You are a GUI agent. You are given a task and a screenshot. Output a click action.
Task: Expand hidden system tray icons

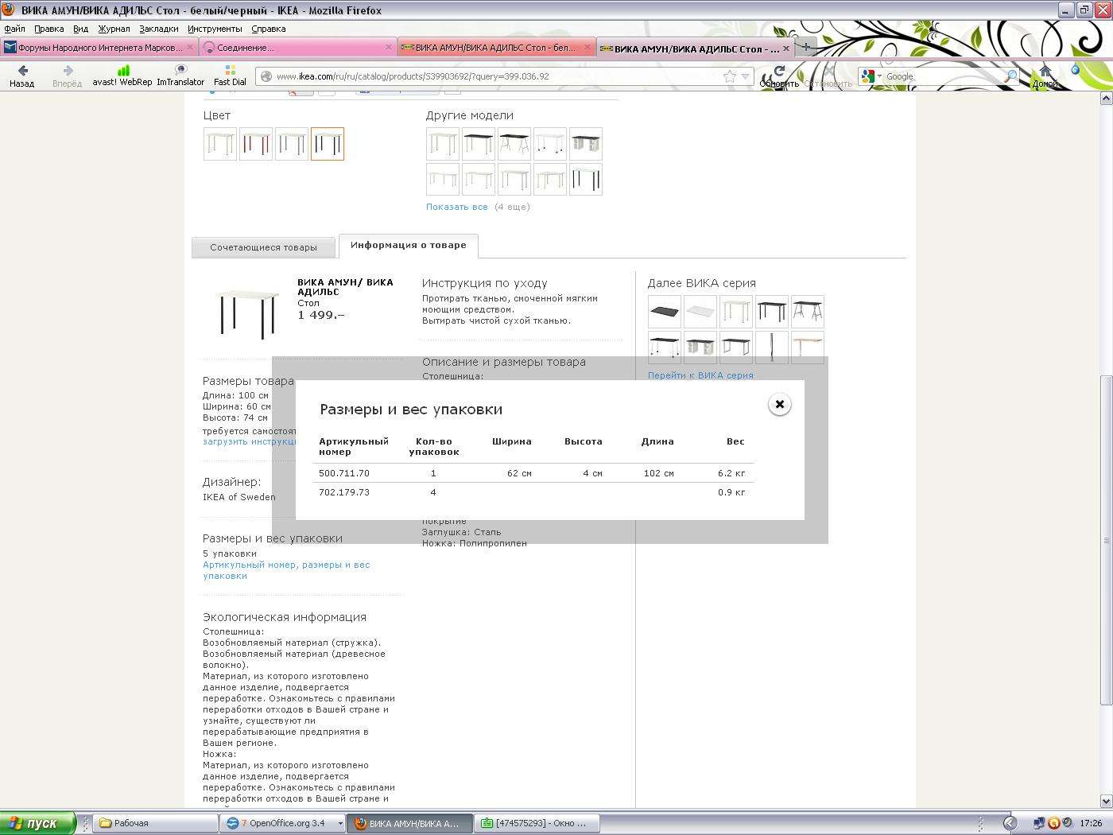1010,823
